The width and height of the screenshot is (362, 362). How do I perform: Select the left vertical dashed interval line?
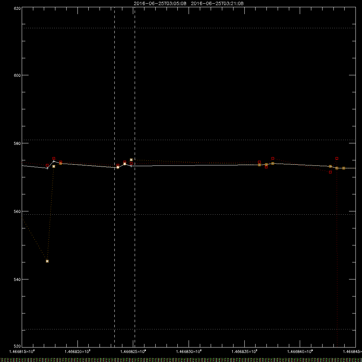[114, 177]
